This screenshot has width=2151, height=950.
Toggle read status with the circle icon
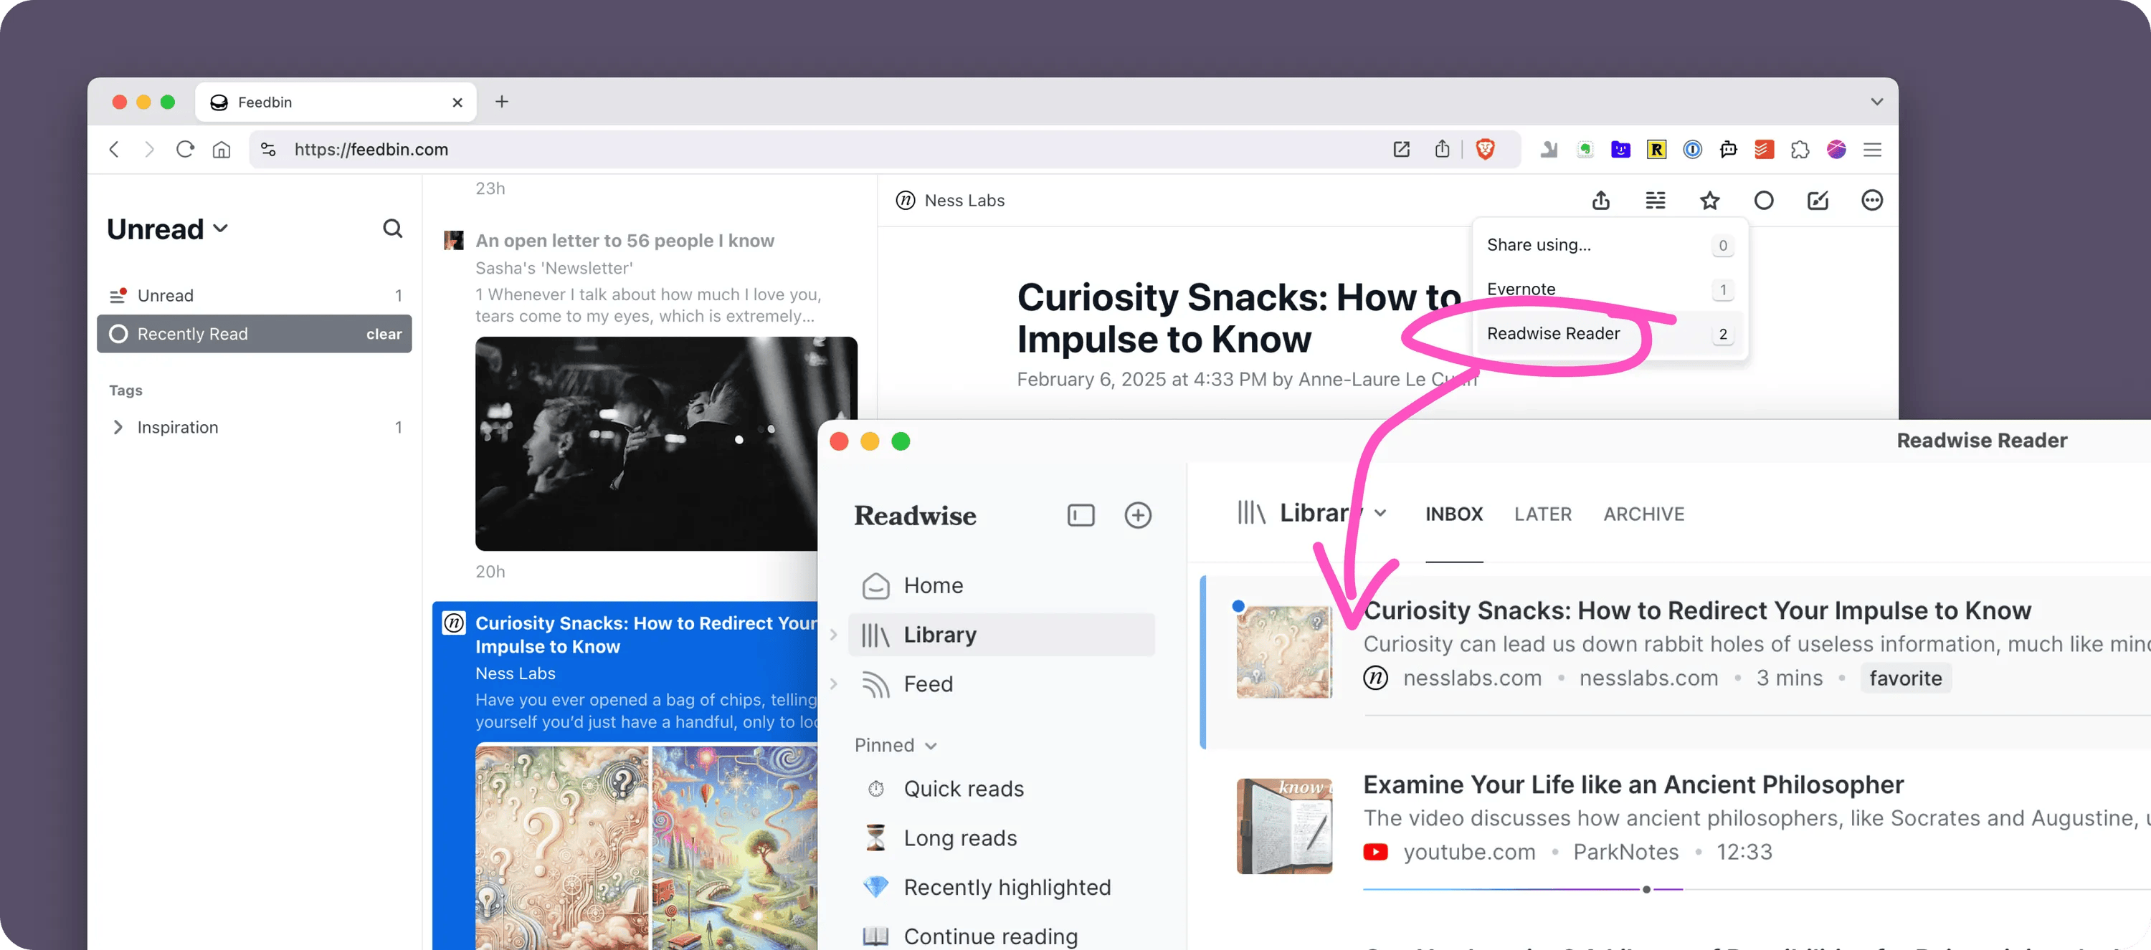[x=1764, y=200]
